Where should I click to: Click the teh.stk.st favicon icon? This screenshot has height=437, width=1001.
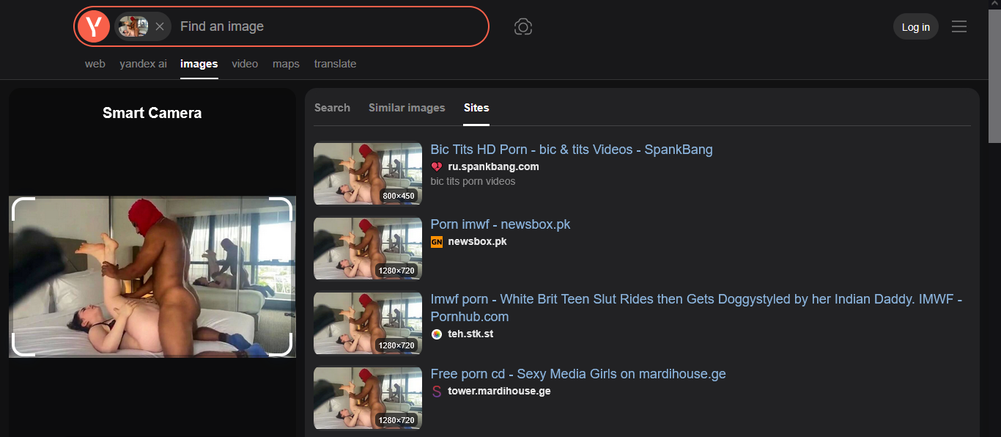pos(437,334)
